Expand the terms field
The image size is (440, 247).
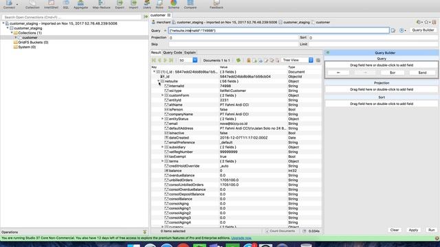[162, 161]
